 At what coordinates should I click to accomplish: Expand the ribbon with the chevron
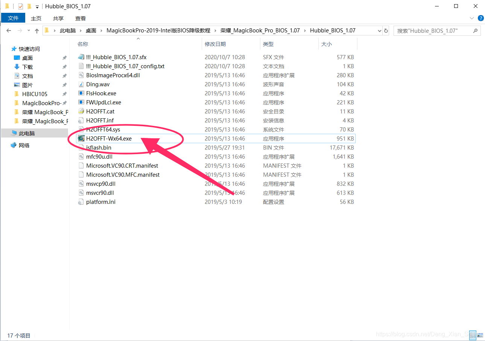[472, 18]
